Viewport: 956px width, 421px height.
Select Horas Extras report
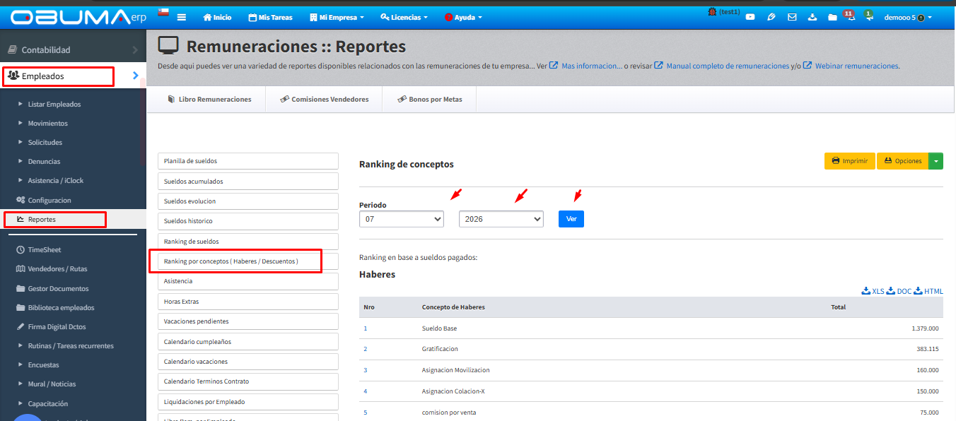click(x=248, y=302)
